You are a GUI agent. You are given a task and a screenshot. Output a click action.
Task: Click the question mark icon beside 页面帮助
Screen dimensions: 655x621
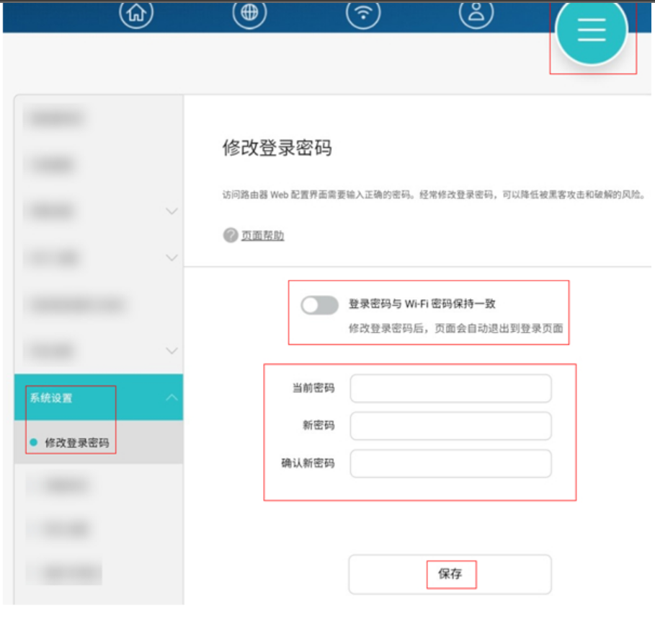[231, 235]
